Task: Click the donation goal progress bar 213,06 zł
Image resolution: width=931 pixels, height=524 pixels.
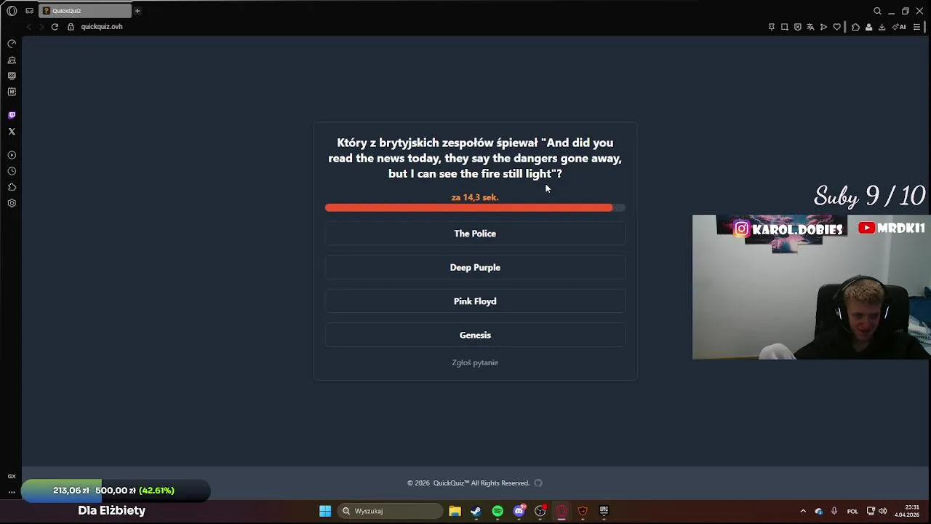Action: click(x=116, y=491)
